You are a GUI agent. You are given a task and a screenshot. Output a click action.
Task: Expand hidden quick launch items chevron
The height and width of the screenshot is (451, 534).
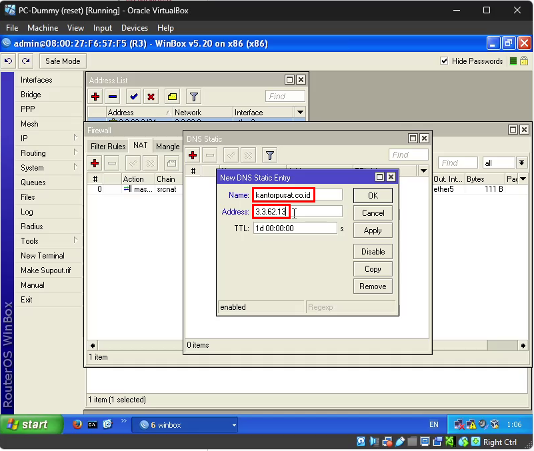[123, 421]
